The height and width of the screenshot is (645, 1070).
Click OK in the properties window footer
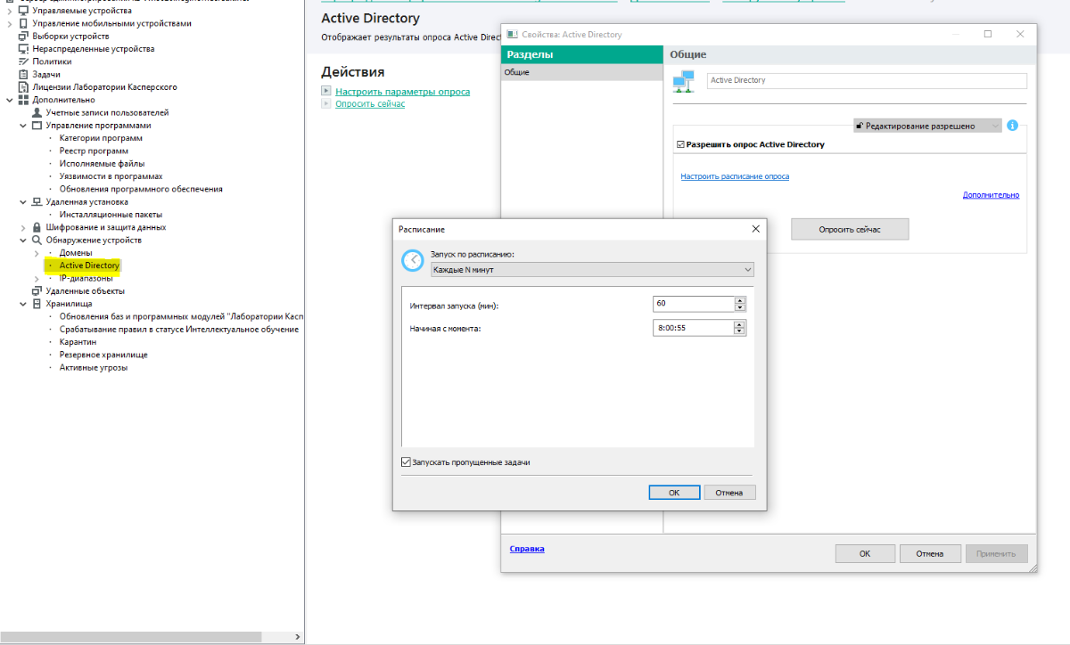click(x=865, y=553)
